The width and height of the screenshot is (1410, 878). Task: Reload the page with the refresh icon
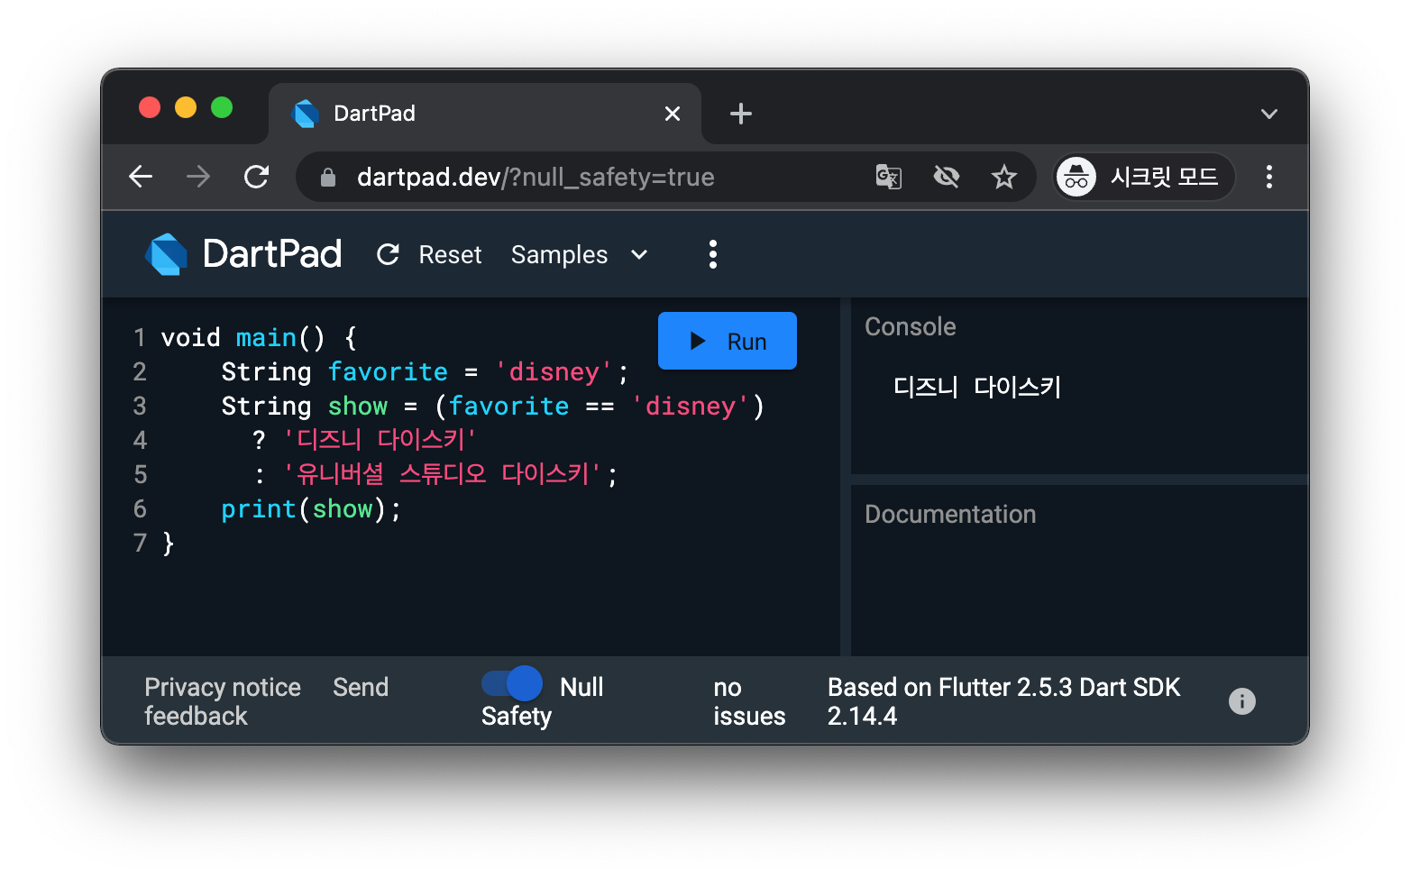tap(257, 177)
